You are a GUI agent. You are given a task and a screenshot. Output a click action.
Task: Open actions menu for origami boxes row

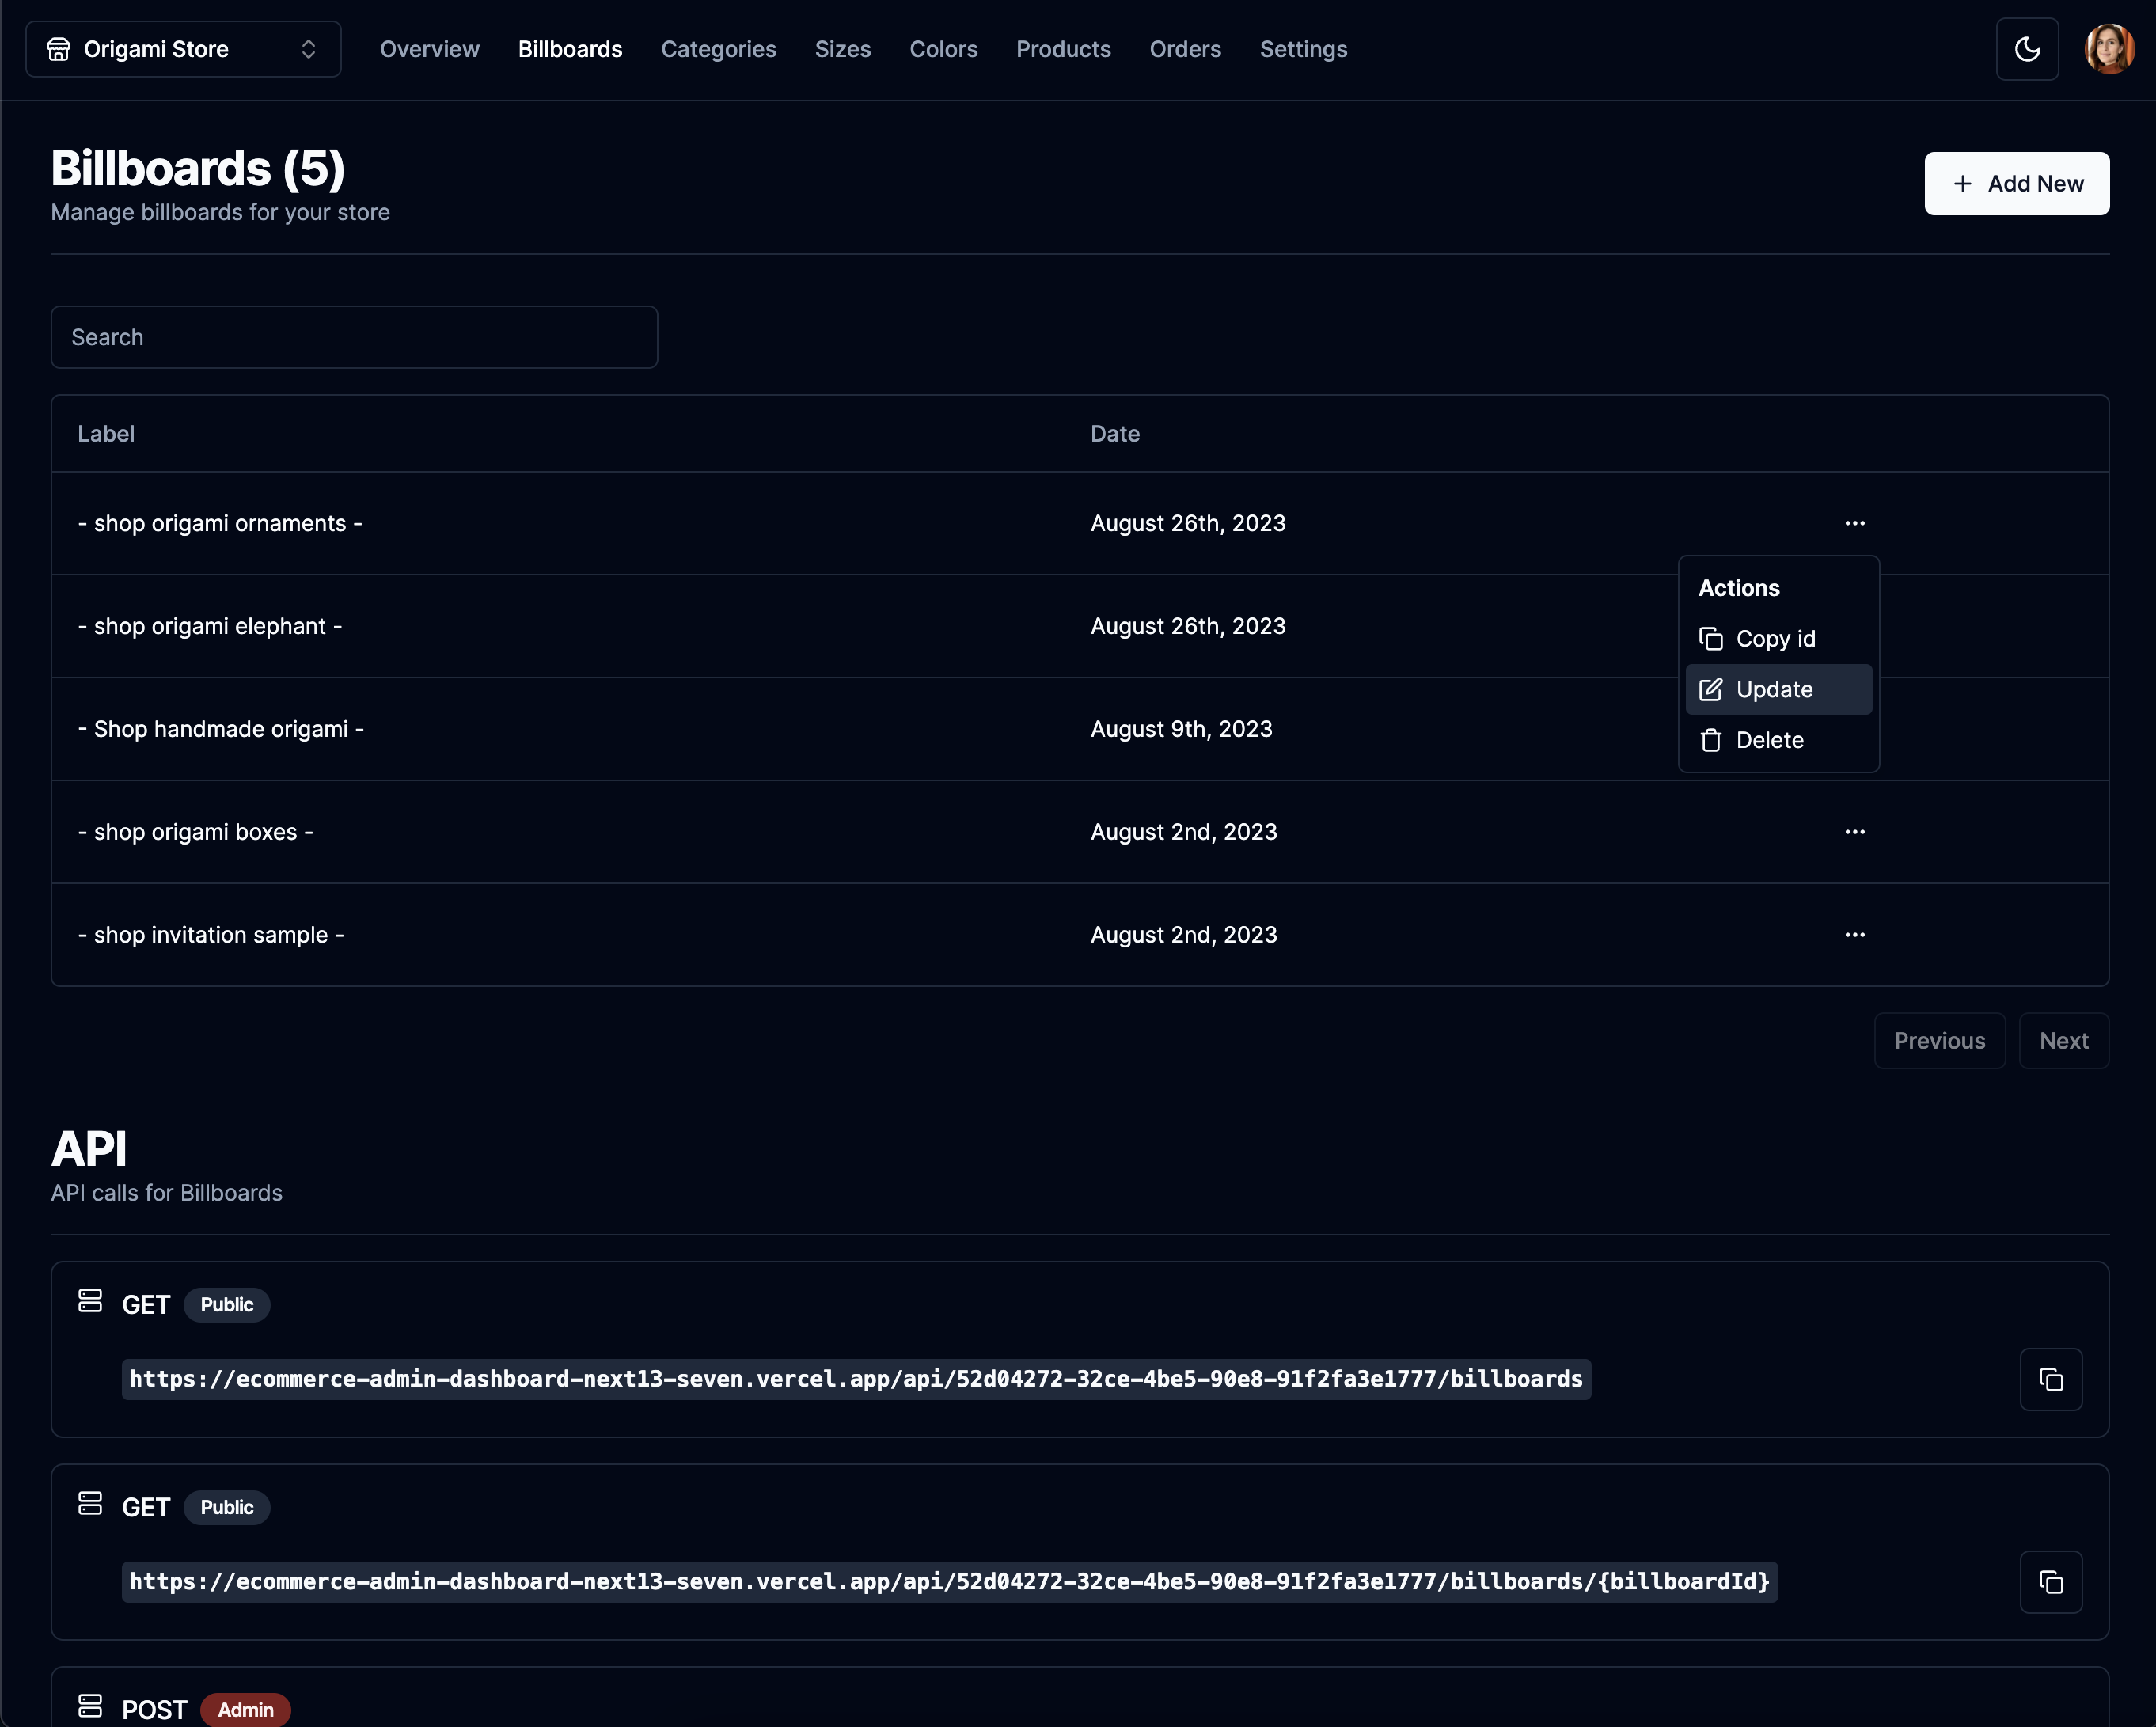(1854, 832)
